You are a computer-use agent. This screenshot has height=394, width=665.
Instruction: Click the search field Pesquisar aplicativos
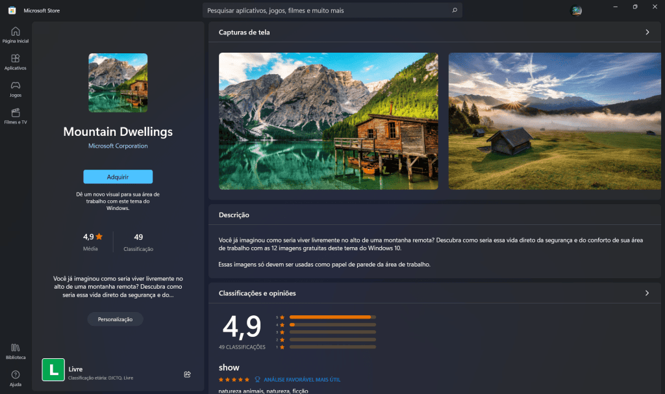[327, 10]
